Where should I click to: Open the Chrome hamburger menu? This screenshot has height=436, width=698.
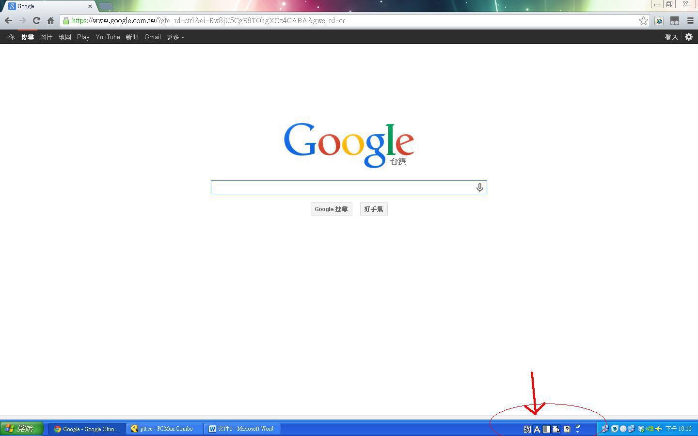690,21
